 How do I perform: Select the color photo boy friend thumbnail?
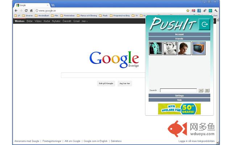(185, 48)
